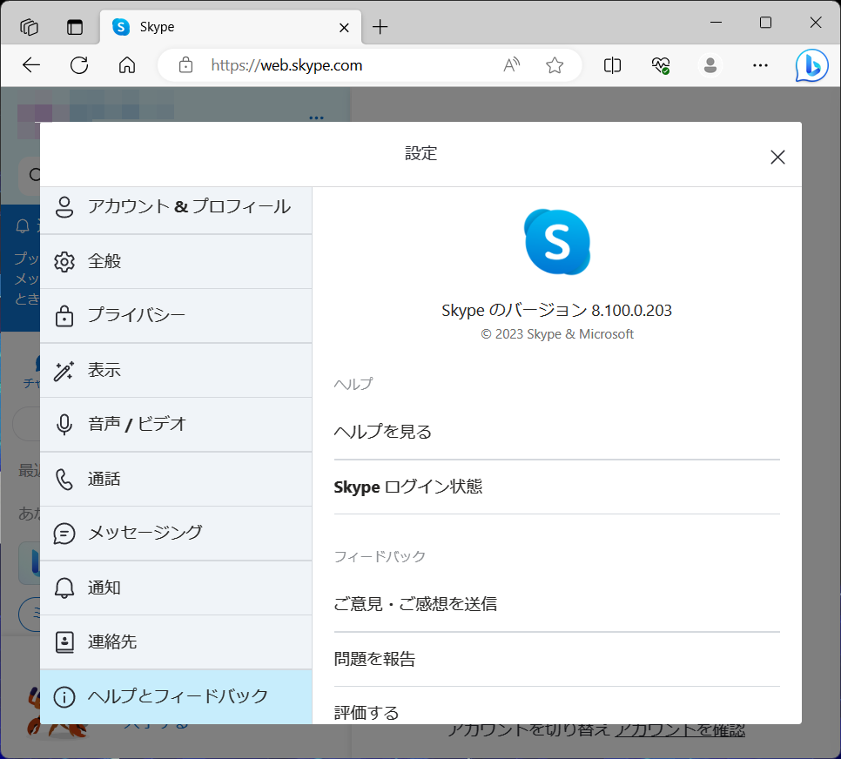The height and width of the screenshot is (759, 841).
Task: Click the bell icon beside 通知
Action: [x=64, y=588]
